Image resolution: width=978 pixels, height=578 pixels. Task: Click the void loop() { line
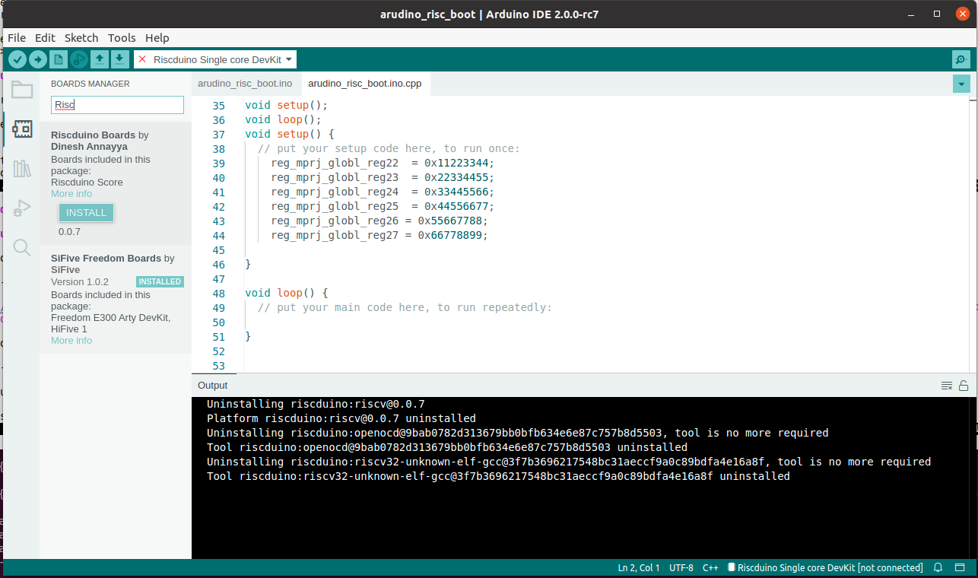287,293
